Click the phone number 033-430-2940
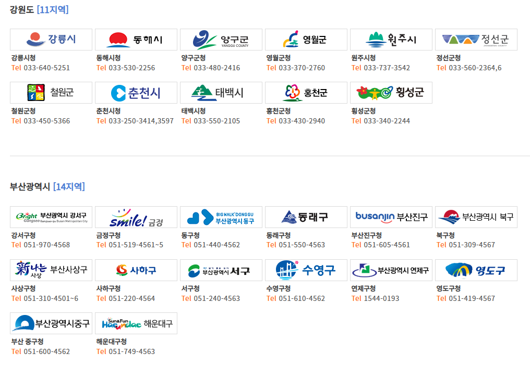Image resolution: width=530 pixels, height=366 pixels. 302,121
